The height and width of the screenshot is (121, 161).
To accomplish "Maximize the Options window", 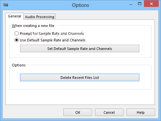I will click(x=140, y=4).
